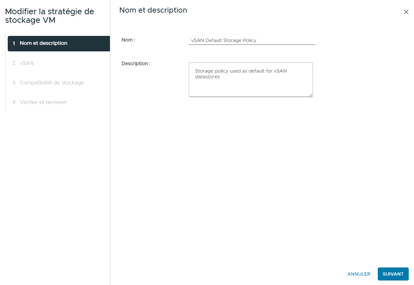This screenshot has height=285, width=414.
Task: Advance the wizard with Suivant
Action: [x=393, y=274]
